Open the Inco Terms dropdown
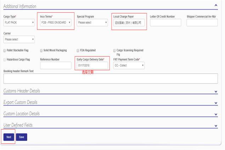 pos(56,23)
